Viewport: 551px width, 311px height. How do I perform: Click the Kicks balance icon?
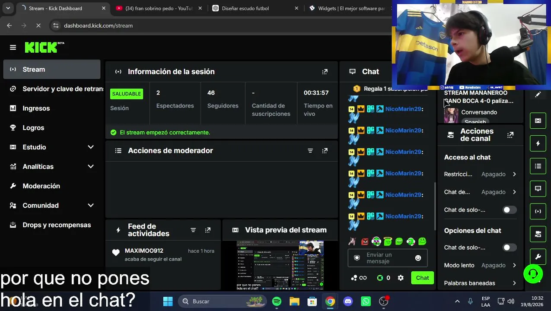coord(380,278)
